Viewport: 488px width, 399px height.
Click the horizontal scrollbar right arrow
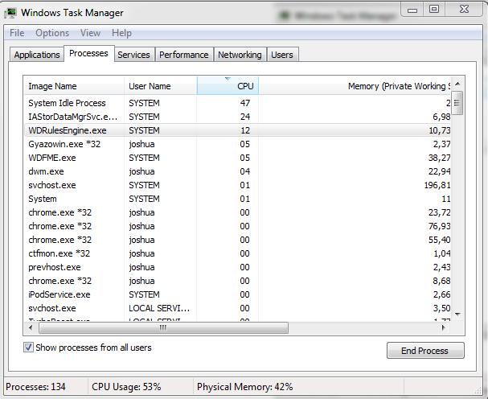[445, 327]
